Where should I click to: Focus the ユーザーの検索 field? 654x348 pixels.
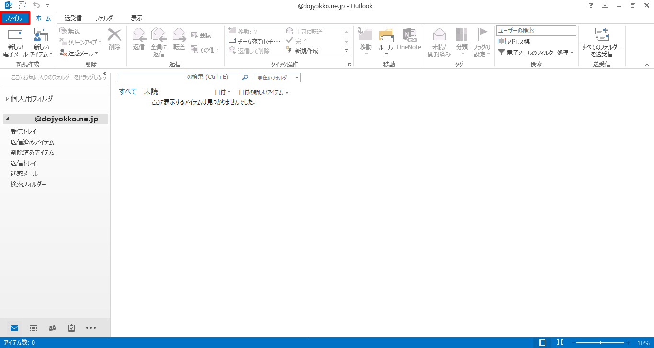click(x=536, y=31)
